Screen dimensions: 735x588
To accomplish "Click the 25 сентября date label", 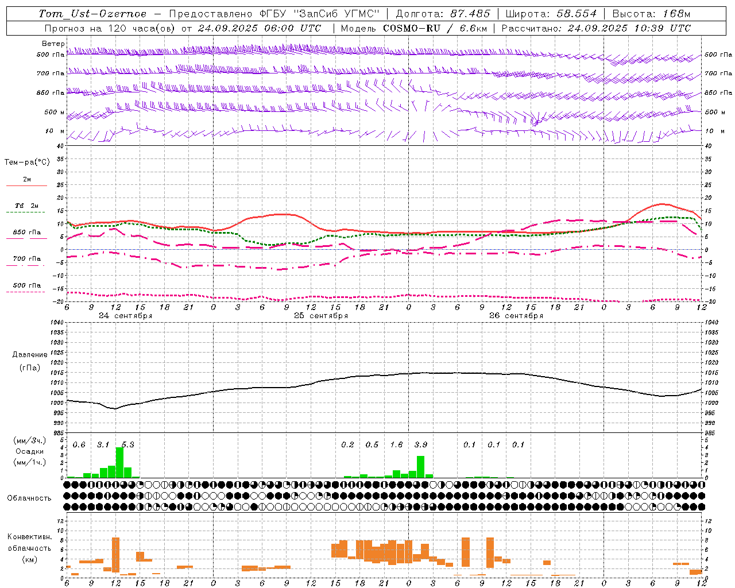I will 321,316.
